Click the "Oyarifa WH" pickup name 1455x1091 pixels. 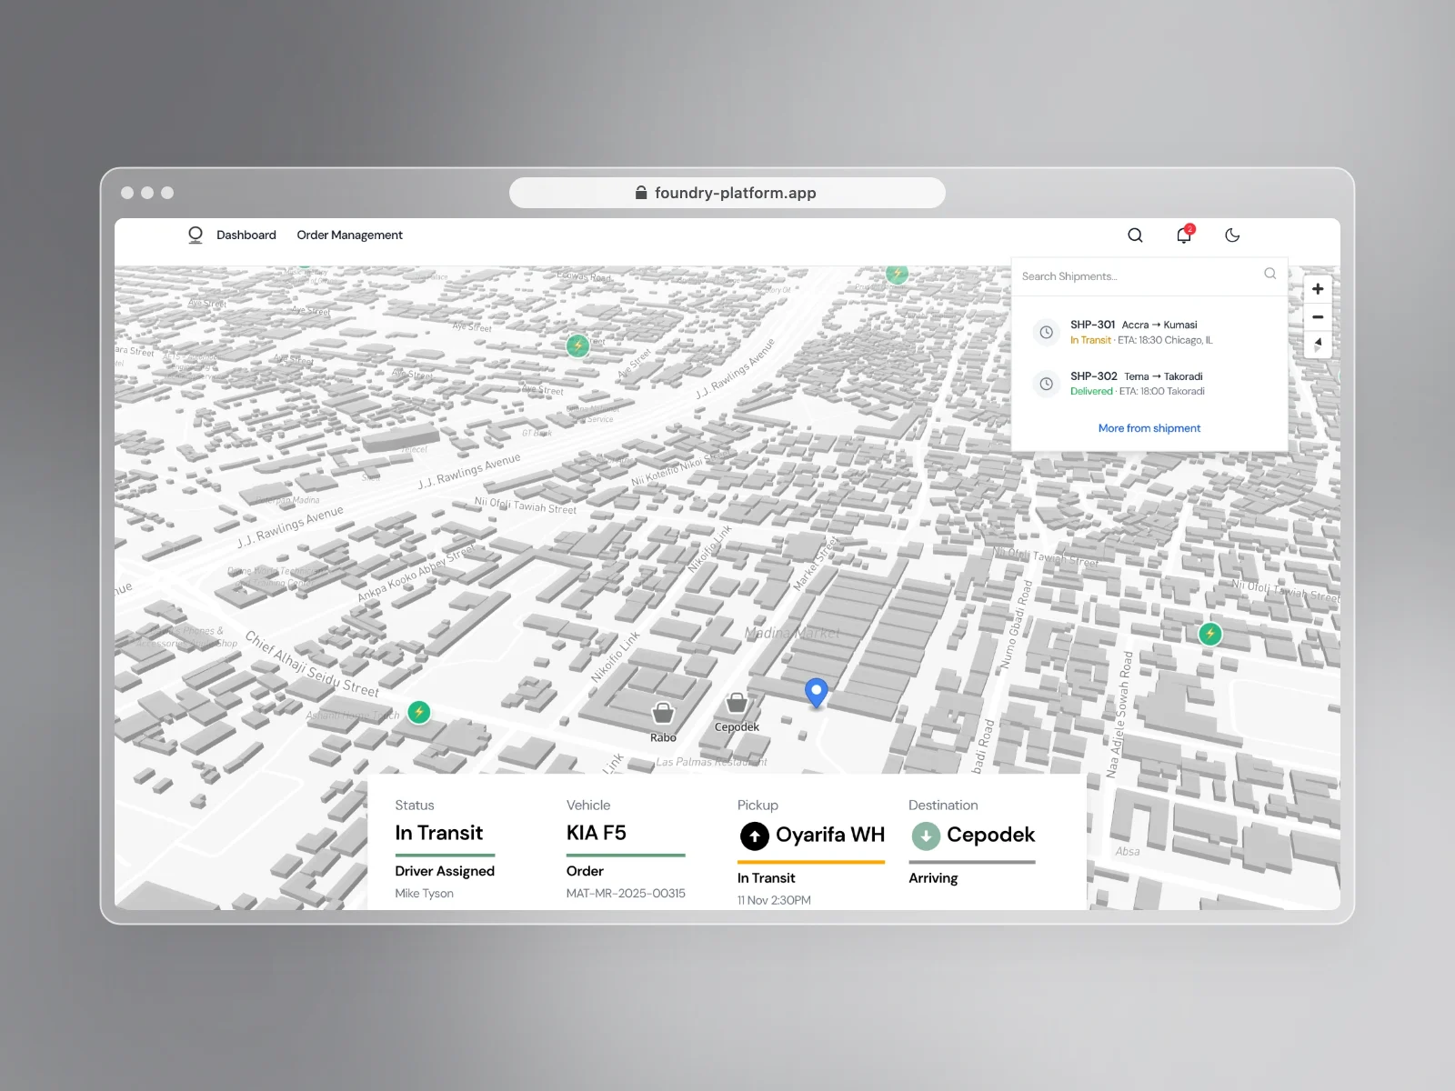[x=830, y=835]
